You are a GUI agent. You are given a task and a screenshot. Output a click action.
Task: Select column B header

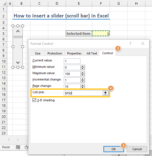click(21, 3)
